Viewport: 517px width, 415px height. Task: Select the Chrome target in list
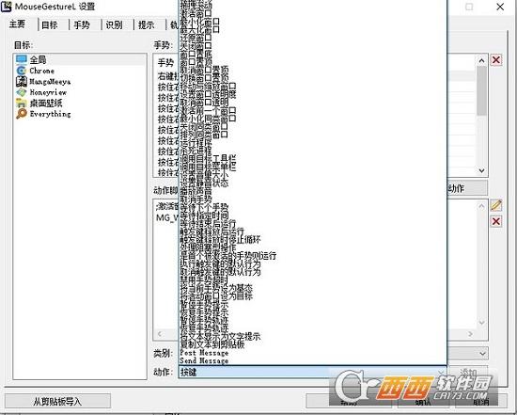coord(41,71)
